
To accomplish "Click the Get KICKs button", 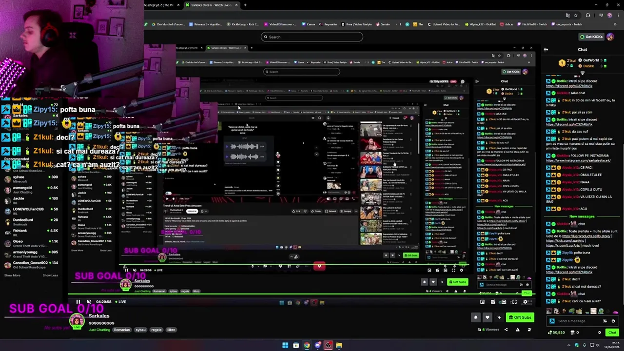I will pyautogui.click(x=591, y=37).
